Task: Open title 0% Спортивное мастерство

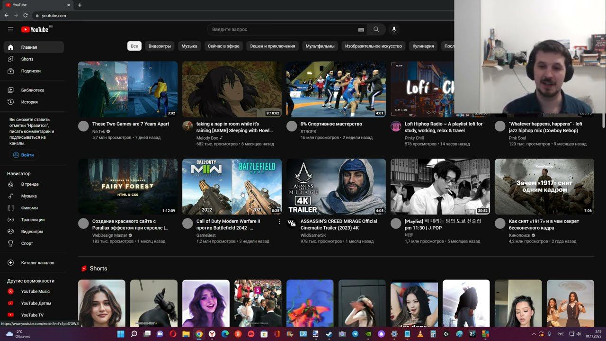Action: pyautogui.click(x=331, y=124)
